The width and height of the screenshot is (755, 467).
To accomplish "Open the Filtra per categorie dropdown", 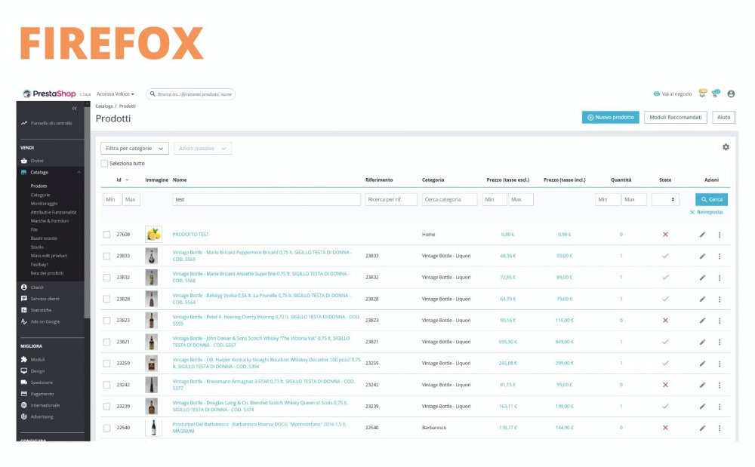I will [133, 148].
